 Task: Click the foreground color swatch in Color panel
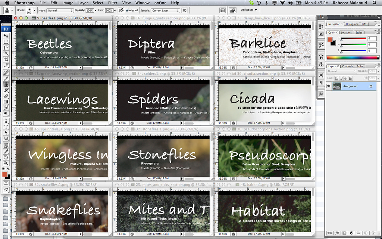[x=330, y=39]
